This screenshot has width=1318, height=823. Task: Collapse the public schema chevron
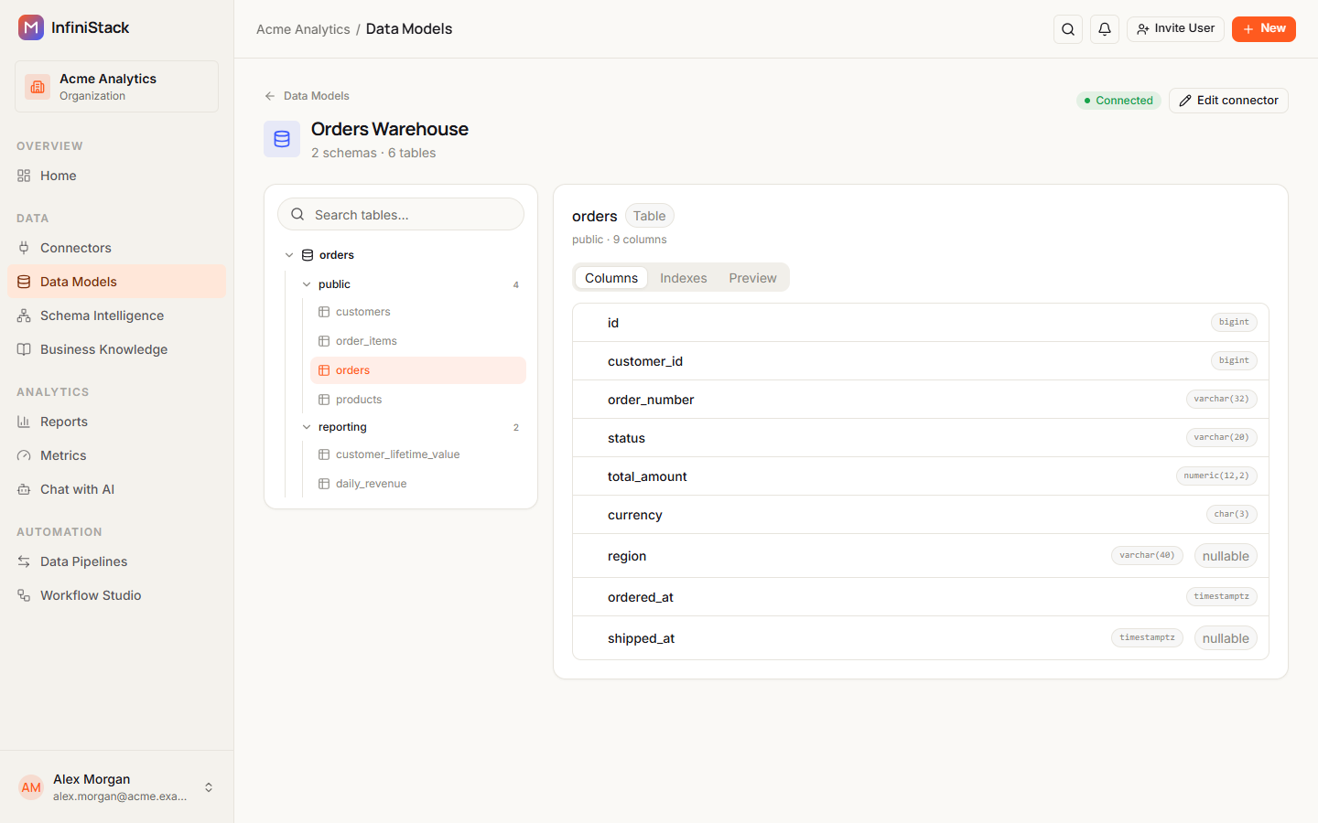tap(307, 284)
